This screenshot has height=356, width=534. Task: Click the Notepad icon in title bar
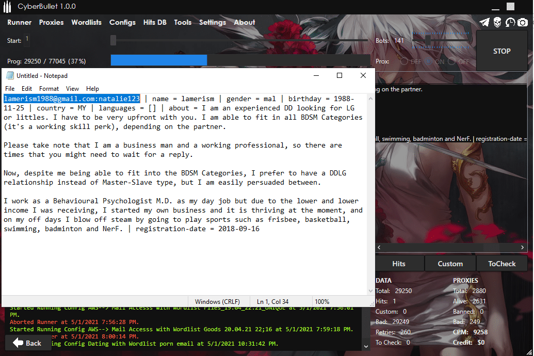point(10,75)
